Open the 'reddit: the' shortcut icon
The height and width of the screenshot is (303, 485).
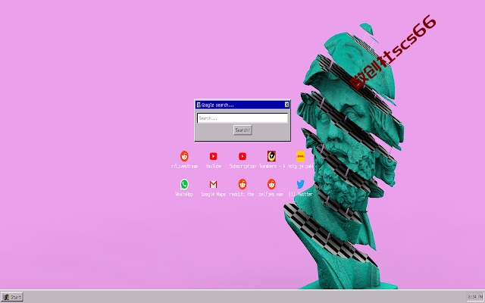tap(242, 184)
